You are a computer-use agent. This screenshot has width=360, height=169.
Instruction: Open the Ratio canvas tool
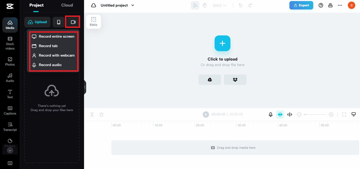point(94,22)
